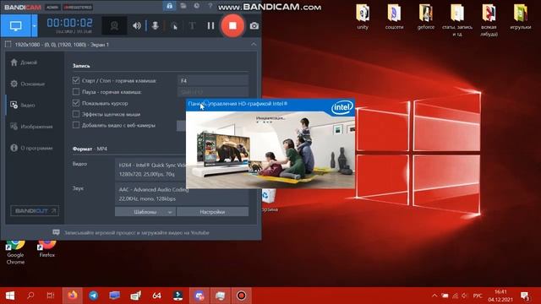Click the 1920x1080 capture area icon
Viewport: 541px width, 304px height.
(8, 45)
